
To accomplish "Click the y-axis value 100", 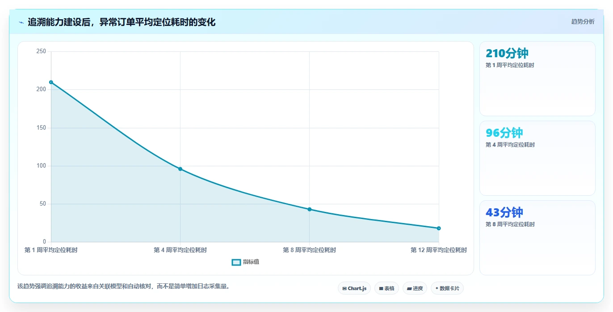I will (41, 166).
